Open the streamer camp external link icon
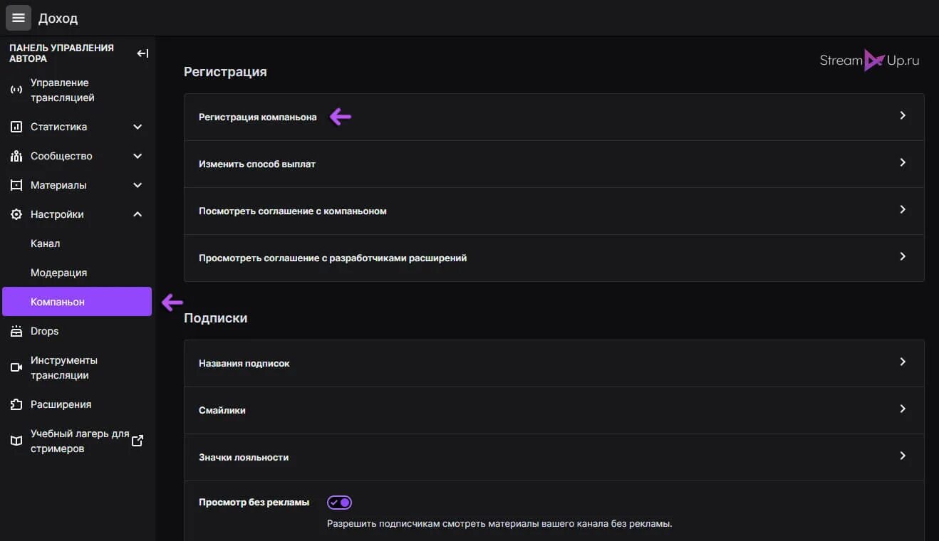The width and height of the screenshot is (939, 541). coord(138,441)
